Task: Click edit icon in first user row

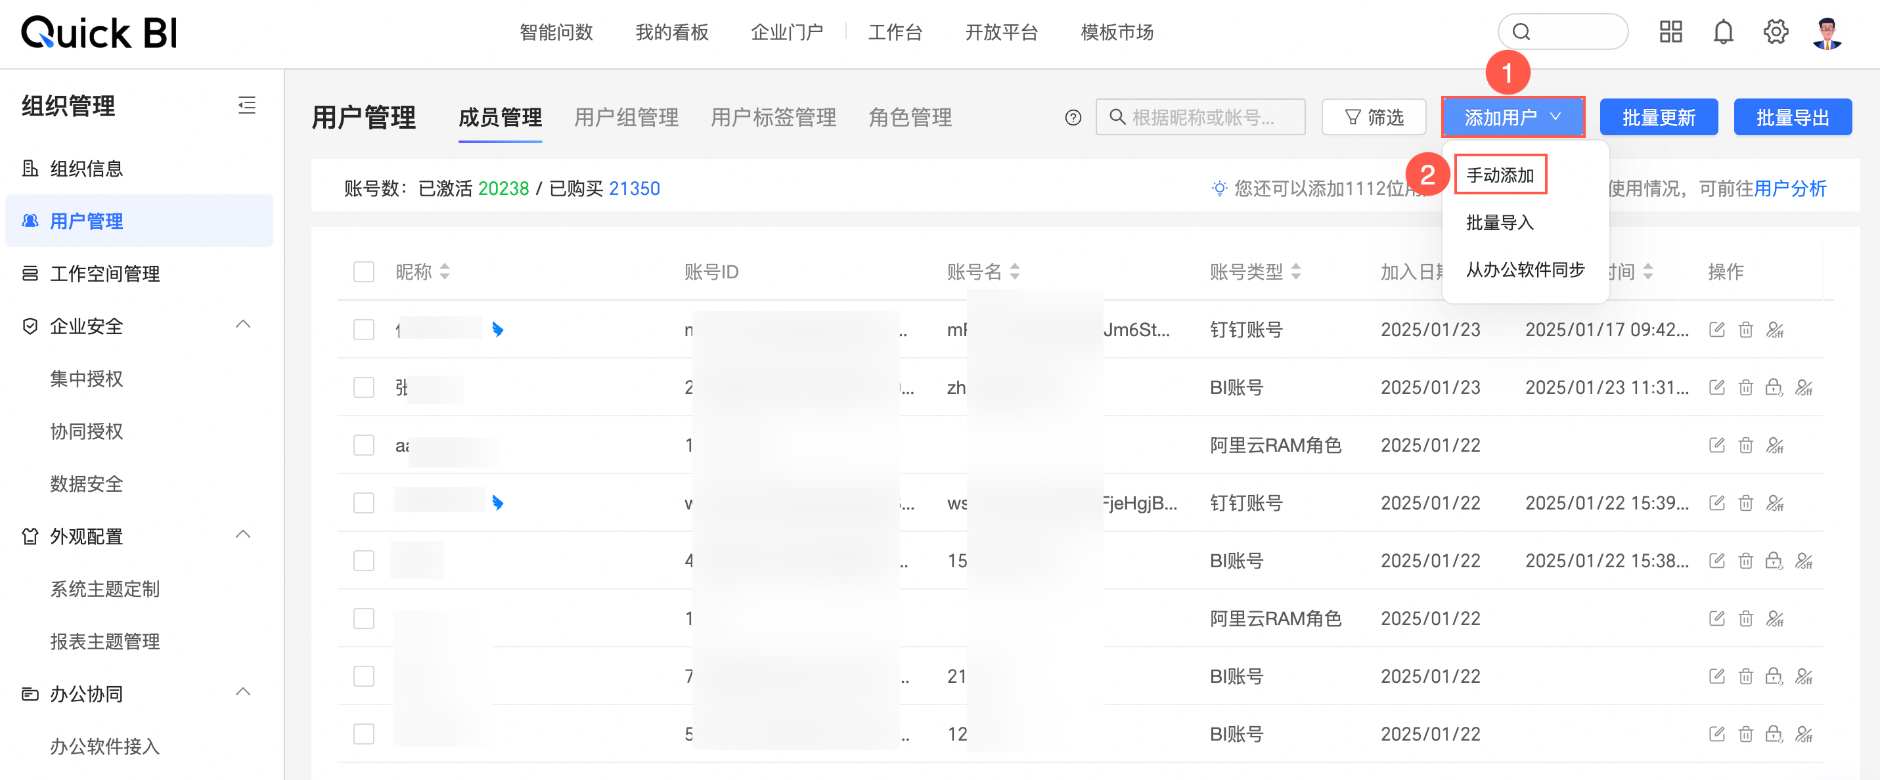Action: [1716, 330]
